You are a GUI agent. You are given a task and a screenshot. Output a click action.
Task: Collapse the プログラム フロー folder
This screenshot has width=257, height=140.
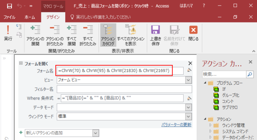(205, 82)
